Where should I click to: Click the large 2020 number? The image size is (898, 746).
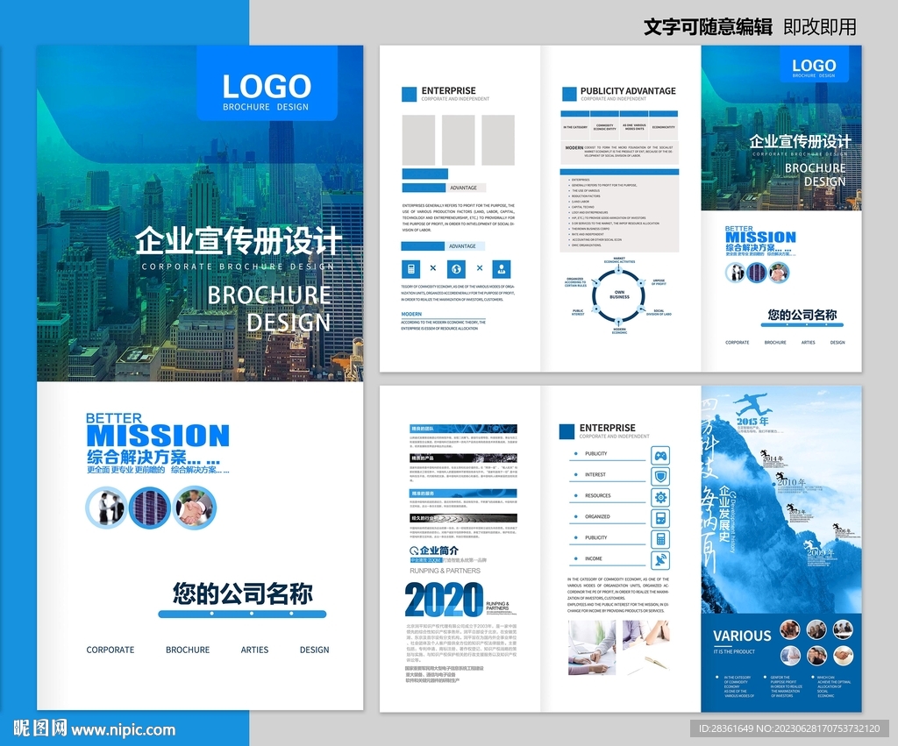[444, 600]
